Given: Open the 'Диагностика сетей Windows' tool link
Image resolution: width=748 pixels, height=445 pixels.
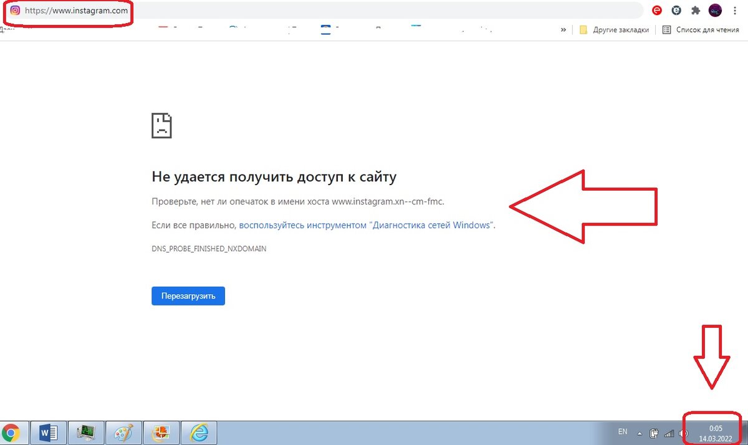Looking at the screenshot, I should tap(367, 225).
